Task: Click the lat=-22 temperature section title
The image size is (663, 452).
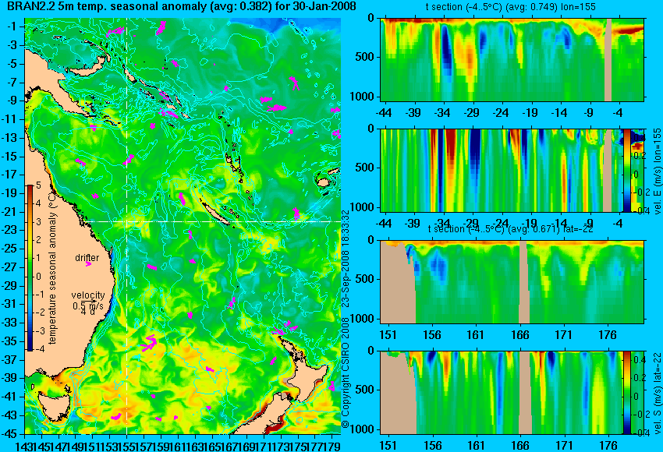Action: 511,229
